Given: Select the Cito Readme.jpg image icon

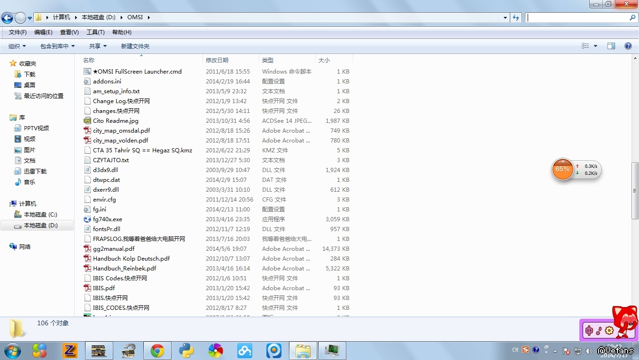Looking at the screenshot, I should [x=87, y=120].
